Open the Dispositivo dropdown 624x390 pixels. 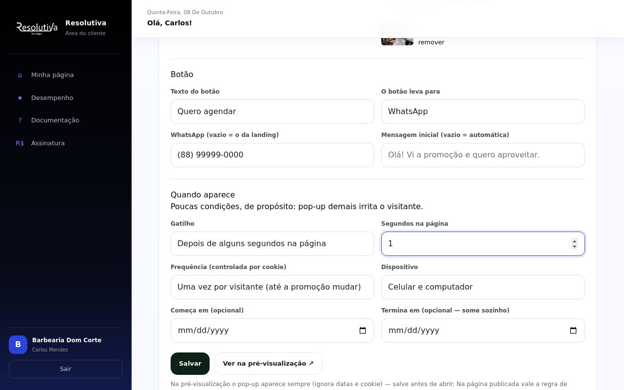click(x=483, y=287)
